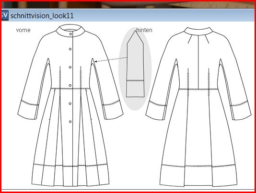The width and height of the screenshot is (256, 193).
Task: Click the front dress stand collar
Action: 70,31
